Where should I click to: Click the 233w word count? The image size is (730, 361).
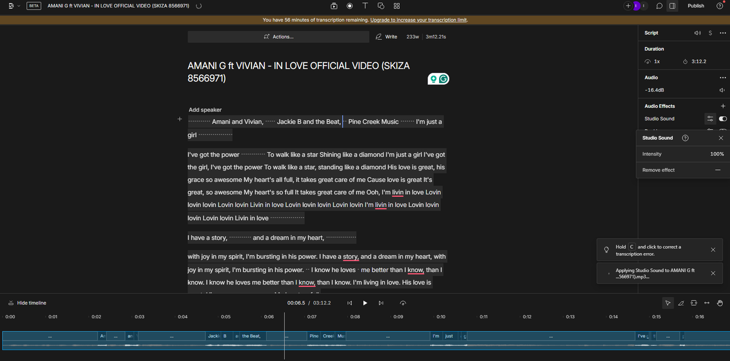pyautogui.click(x=413, y=36)
